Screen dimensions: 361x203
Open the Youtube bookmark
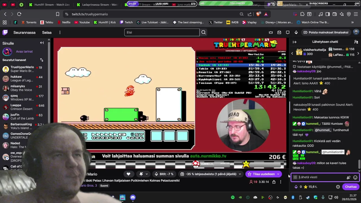pyautogui.click(x=82, y=22)
